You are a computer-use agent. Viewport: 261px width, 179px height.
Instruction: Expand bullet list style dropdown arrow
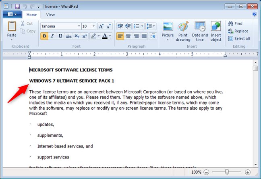142,26
